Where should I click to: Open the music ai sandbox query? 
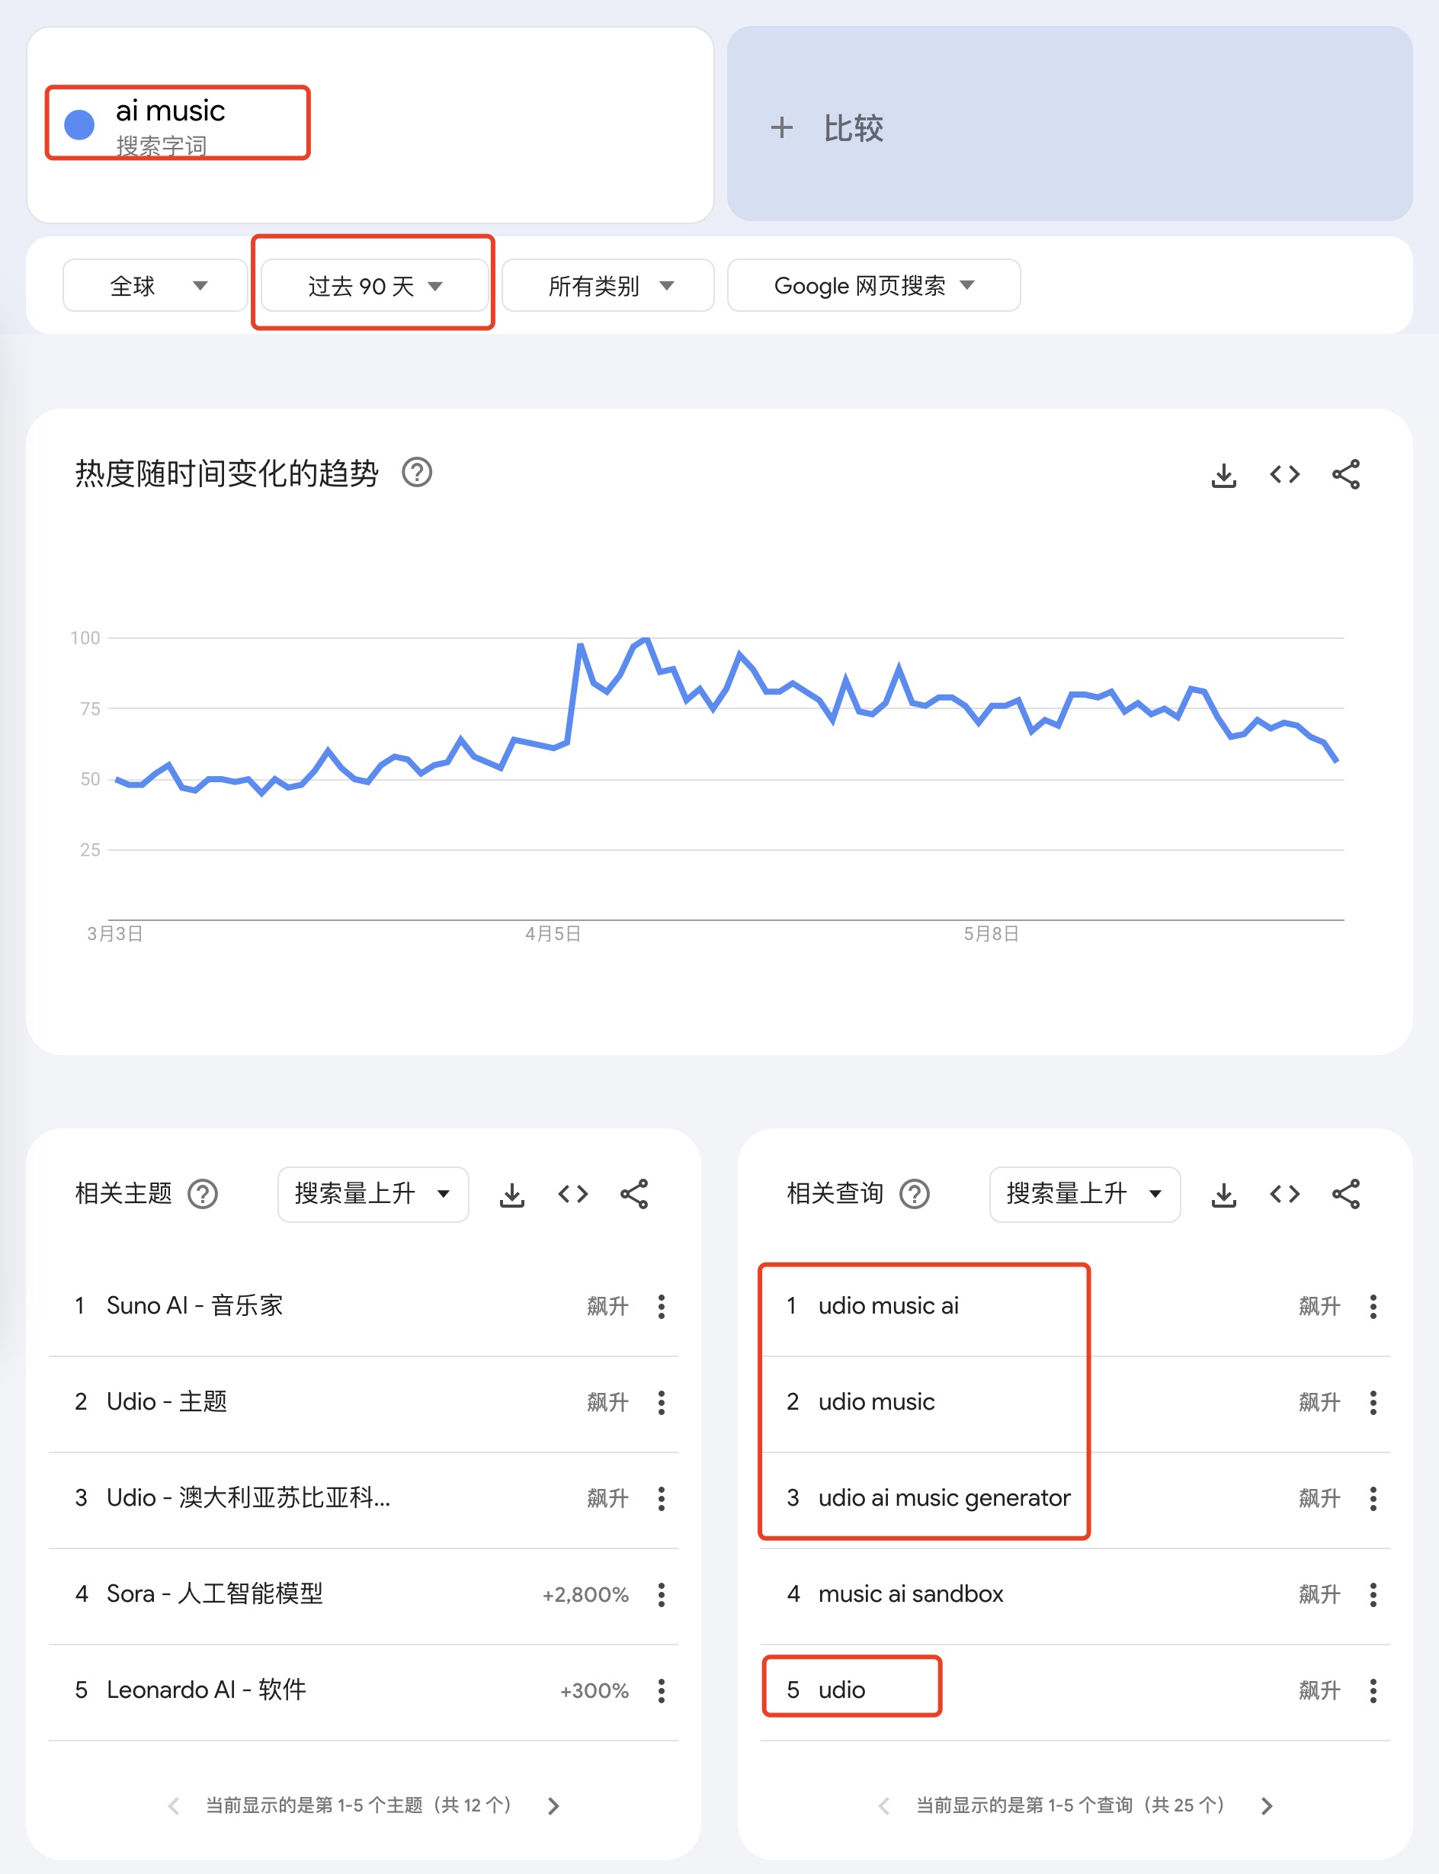pos(911,1593)
